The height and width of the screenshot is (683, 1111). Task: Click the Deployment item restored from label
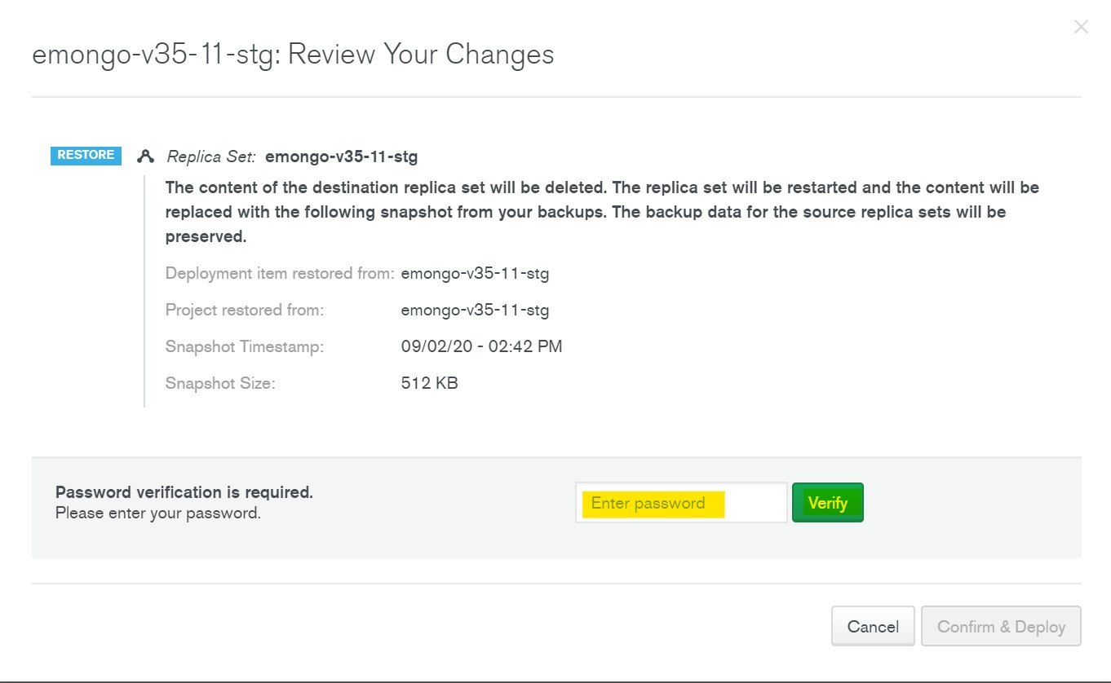coord(280,274)
